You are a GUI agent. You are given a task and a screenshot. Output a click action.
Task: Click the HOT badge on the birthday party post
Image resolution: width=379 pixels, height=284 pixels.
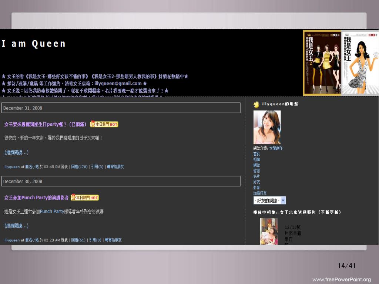pos(104,124)
